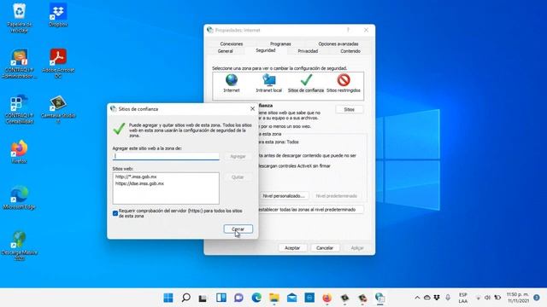Open the Windows Start menu
This screenshot has height=307, width=547.
[x=168, y=298]
